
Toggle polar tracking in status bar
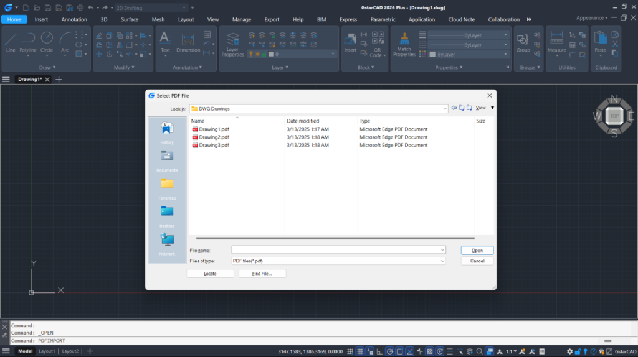click(390, 351)
